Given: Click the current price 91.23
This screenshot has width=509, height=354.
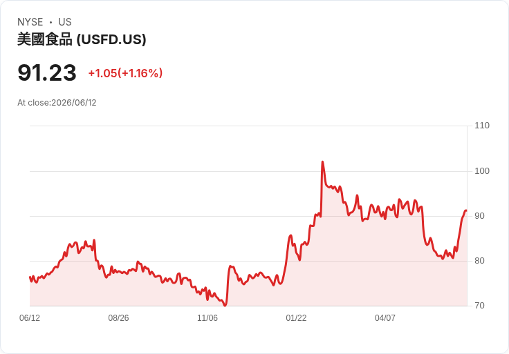Looking at the screenshot, I should pos(47,72).
